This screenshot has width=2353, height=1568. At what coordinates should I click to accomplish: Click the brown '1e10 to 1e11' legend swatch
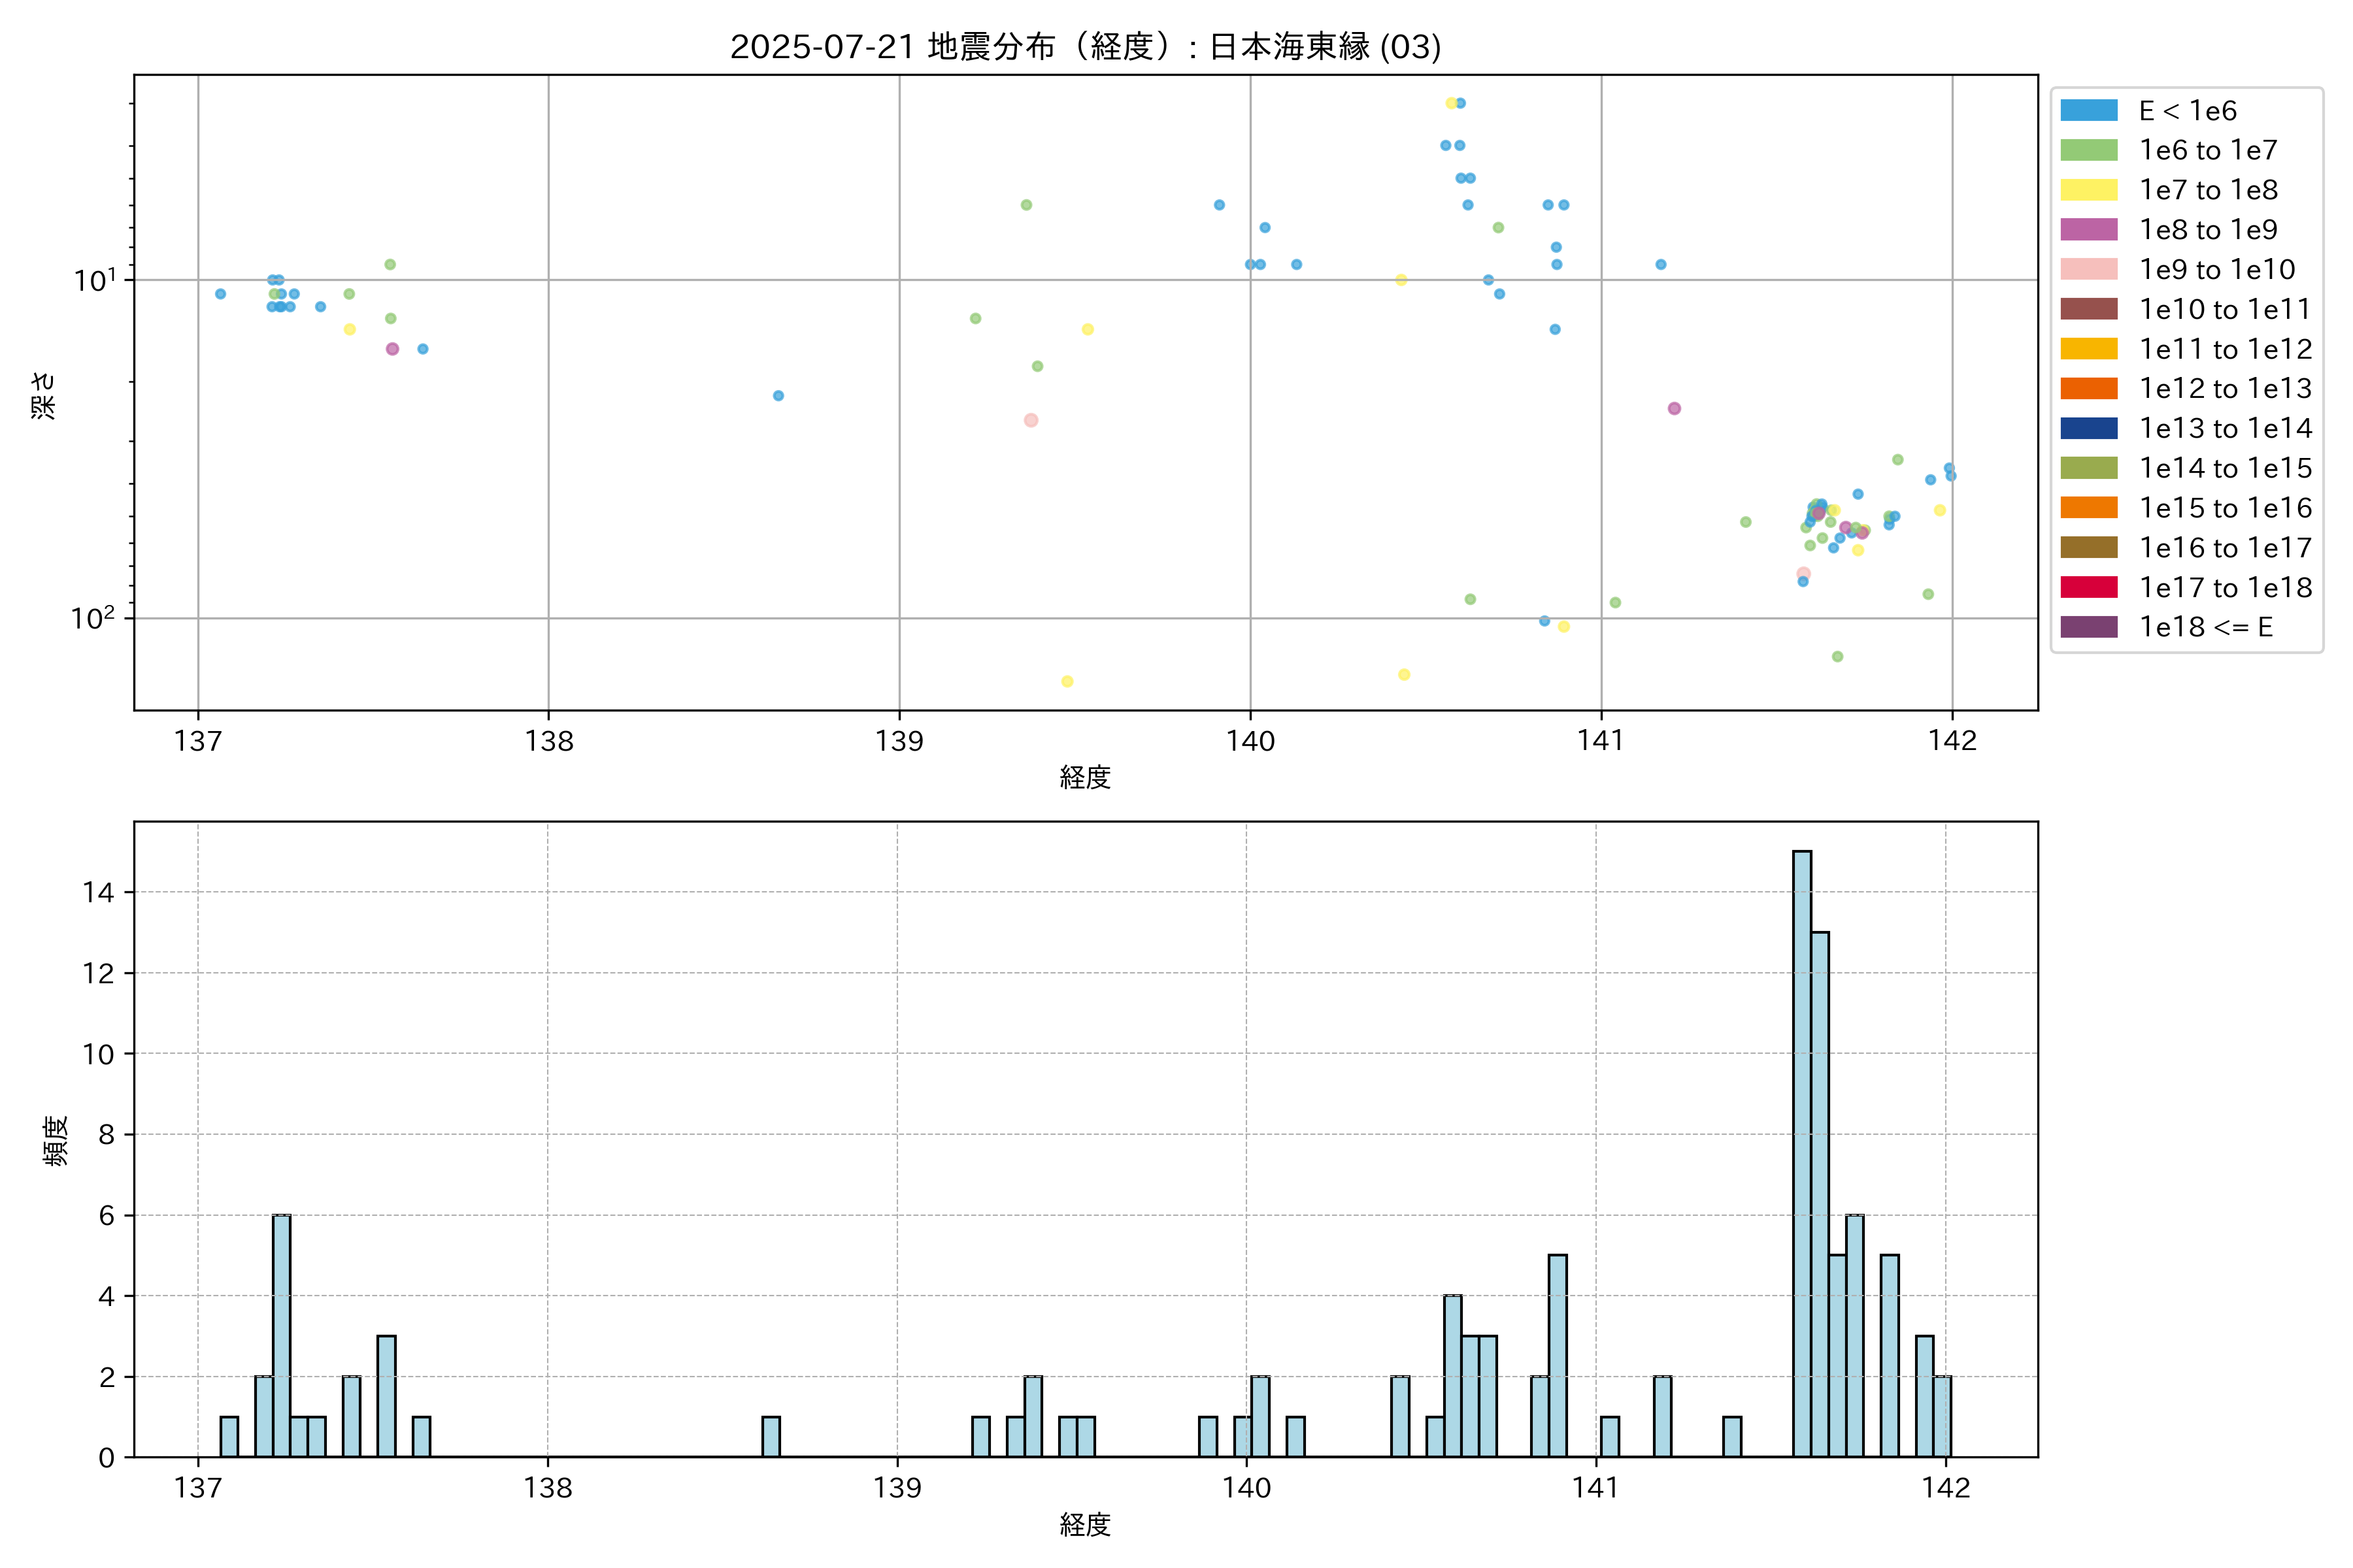click(2088, 309)
